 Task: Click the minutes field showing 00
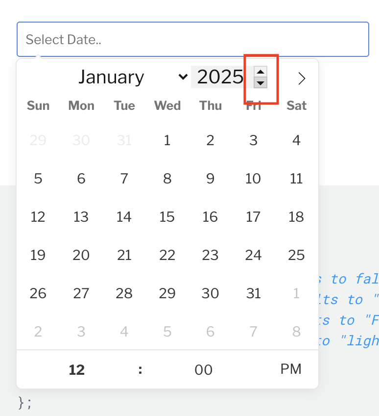203,370
